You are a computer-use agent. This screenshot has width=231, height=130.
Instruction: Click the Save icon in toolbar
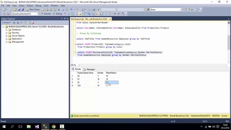point(19,10)
